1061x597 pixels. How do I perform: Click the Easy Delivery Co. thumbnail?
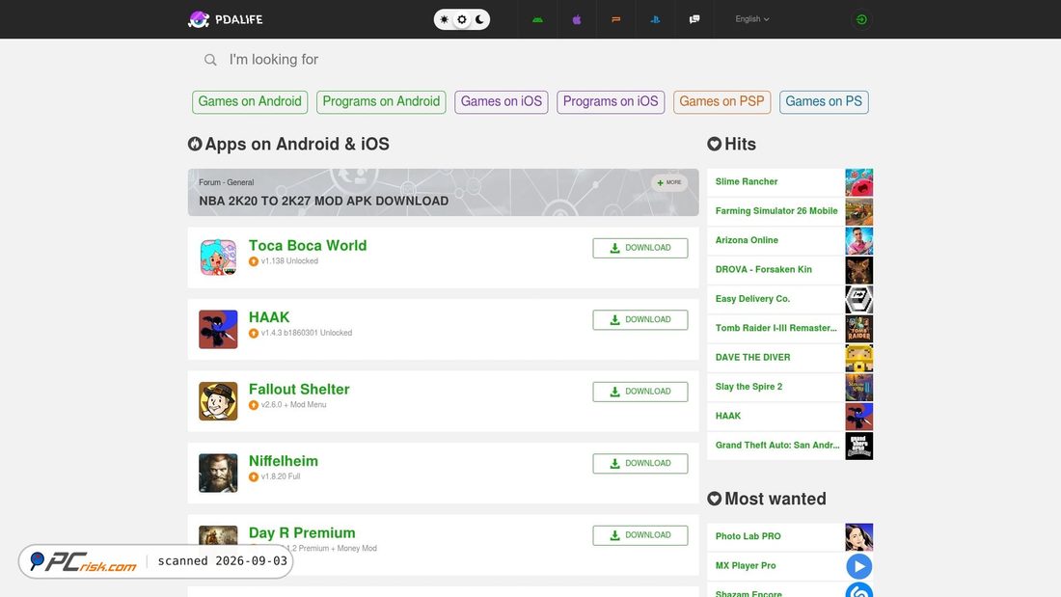tap(858, 299)
